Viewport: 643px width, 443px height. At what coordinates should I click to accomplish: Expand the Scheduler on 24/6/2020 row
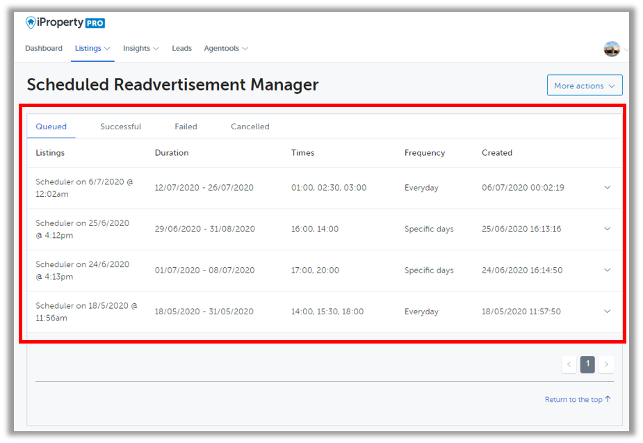[607, 270]
